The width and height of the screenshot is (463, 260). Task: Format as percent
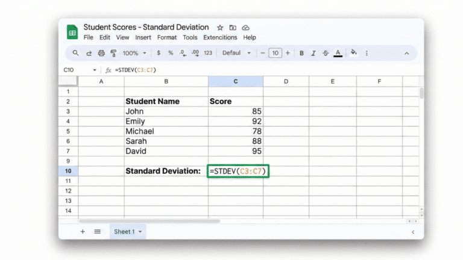(x=171, y=53)
